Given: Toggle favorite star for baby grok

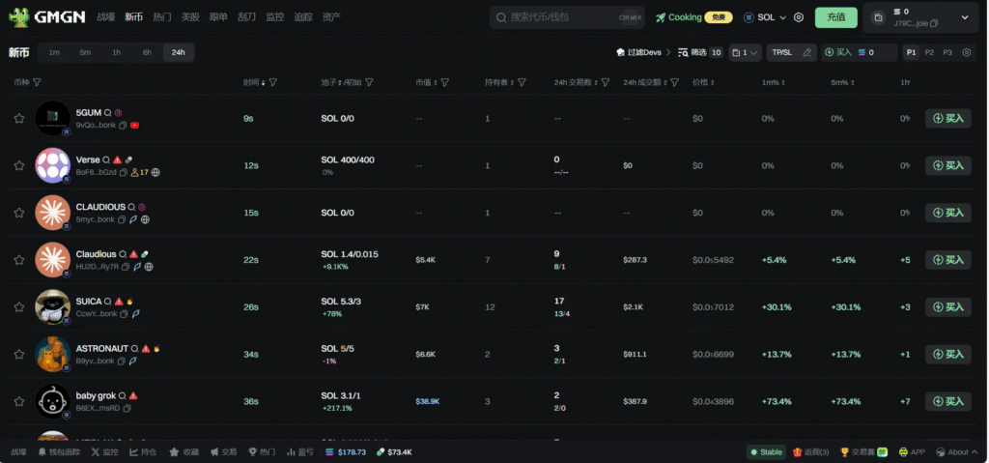Looking at the screenshot, I should point(18,401).
